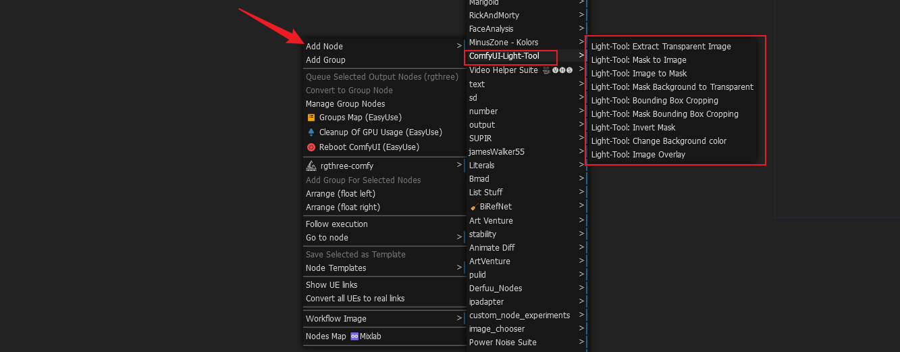Viewport: 900px width, 352px height.
Task: Open the SUPIR node category
Action: (526, 139)
